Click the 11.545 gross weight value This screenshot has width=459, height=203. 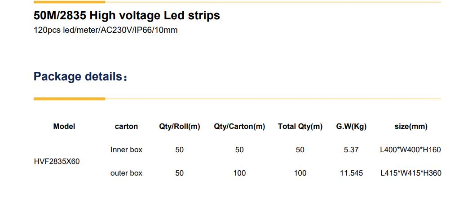point(351,173)
